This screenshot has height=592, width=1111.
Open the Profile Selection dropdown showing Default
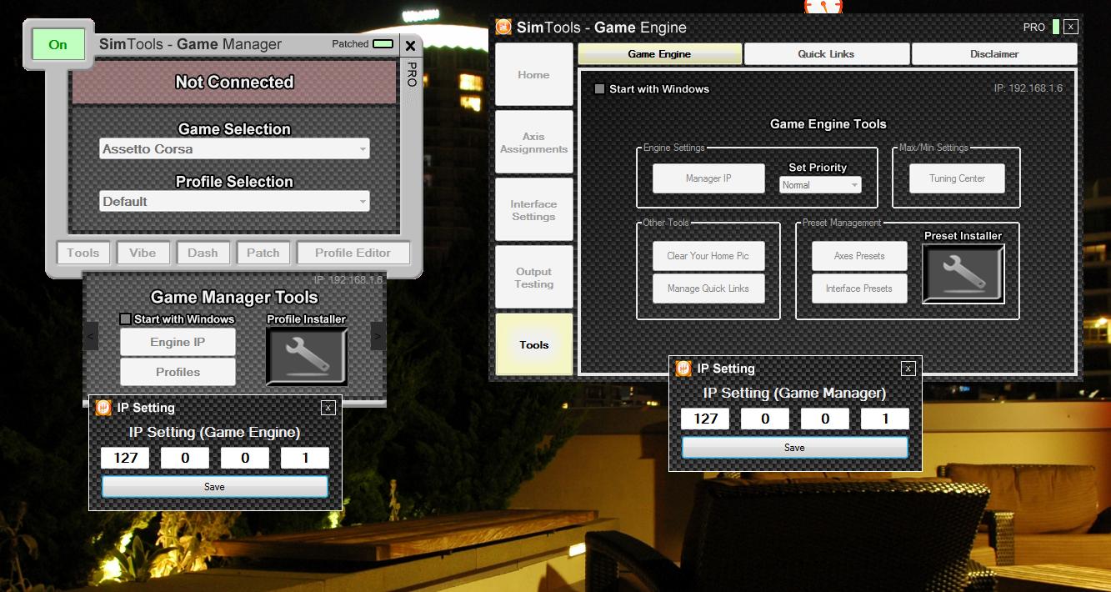(x=234, y=202)
